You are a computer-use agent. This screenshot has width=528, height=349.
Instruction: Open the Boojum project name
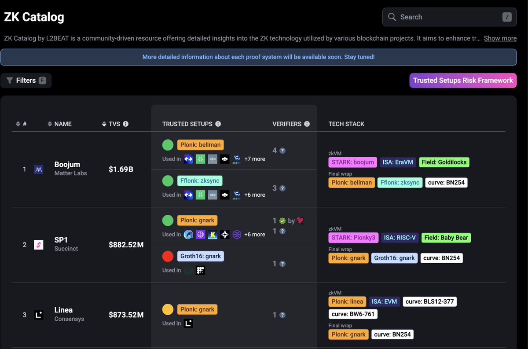(67, 165)
